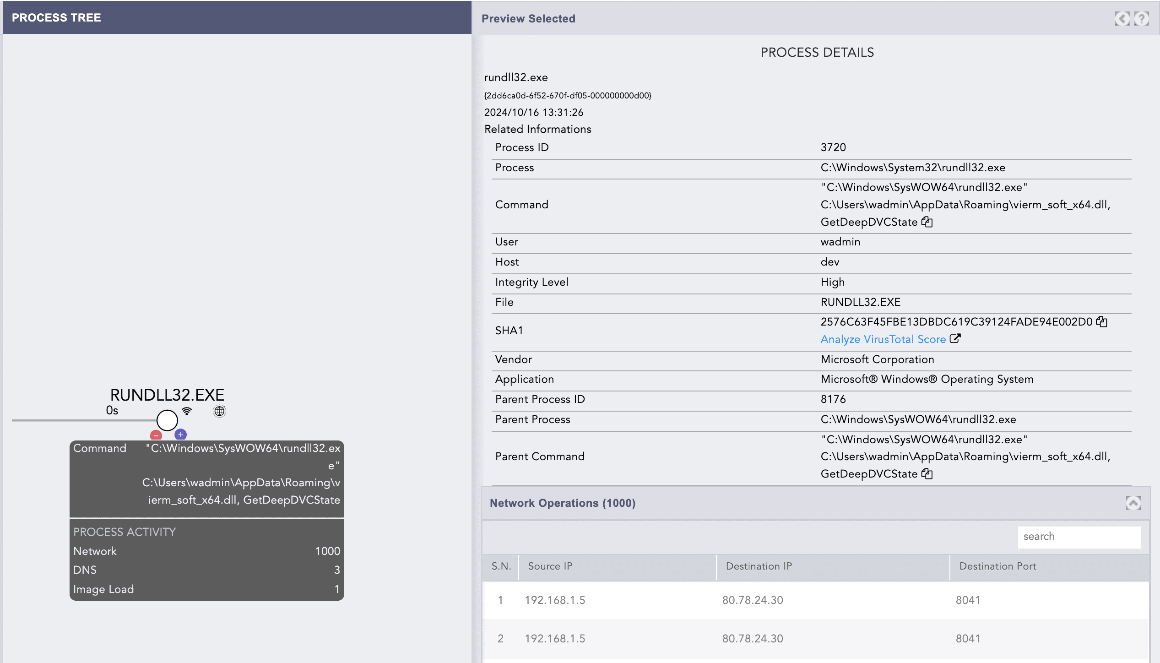The height and width of the screenshot is (663, 1160).
Task: Sort by the Destination IP column header
Action: [833, 566]
